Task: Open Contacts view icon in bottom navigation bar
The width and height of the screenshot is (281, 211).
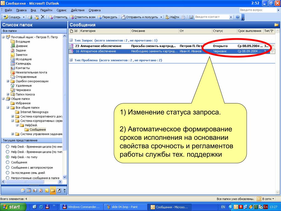Action: coord(35,190)
